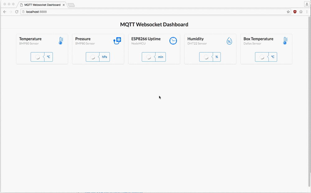Open the new tab button
Viewport: 311px width, 193px height.
71,5
